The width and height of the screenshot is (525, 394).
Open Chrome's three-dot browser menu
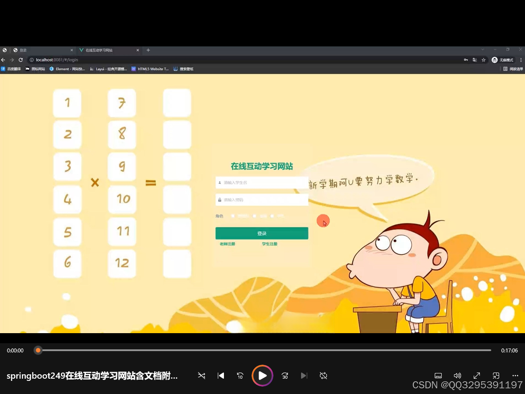(521, 60)
